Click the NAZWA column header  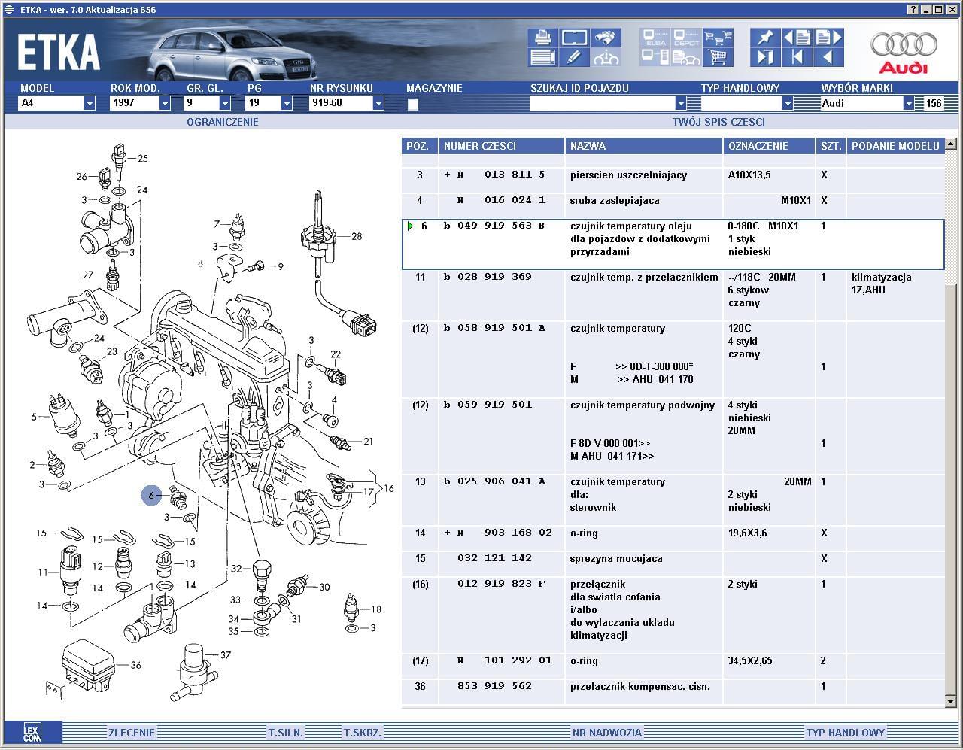[644, 146]
